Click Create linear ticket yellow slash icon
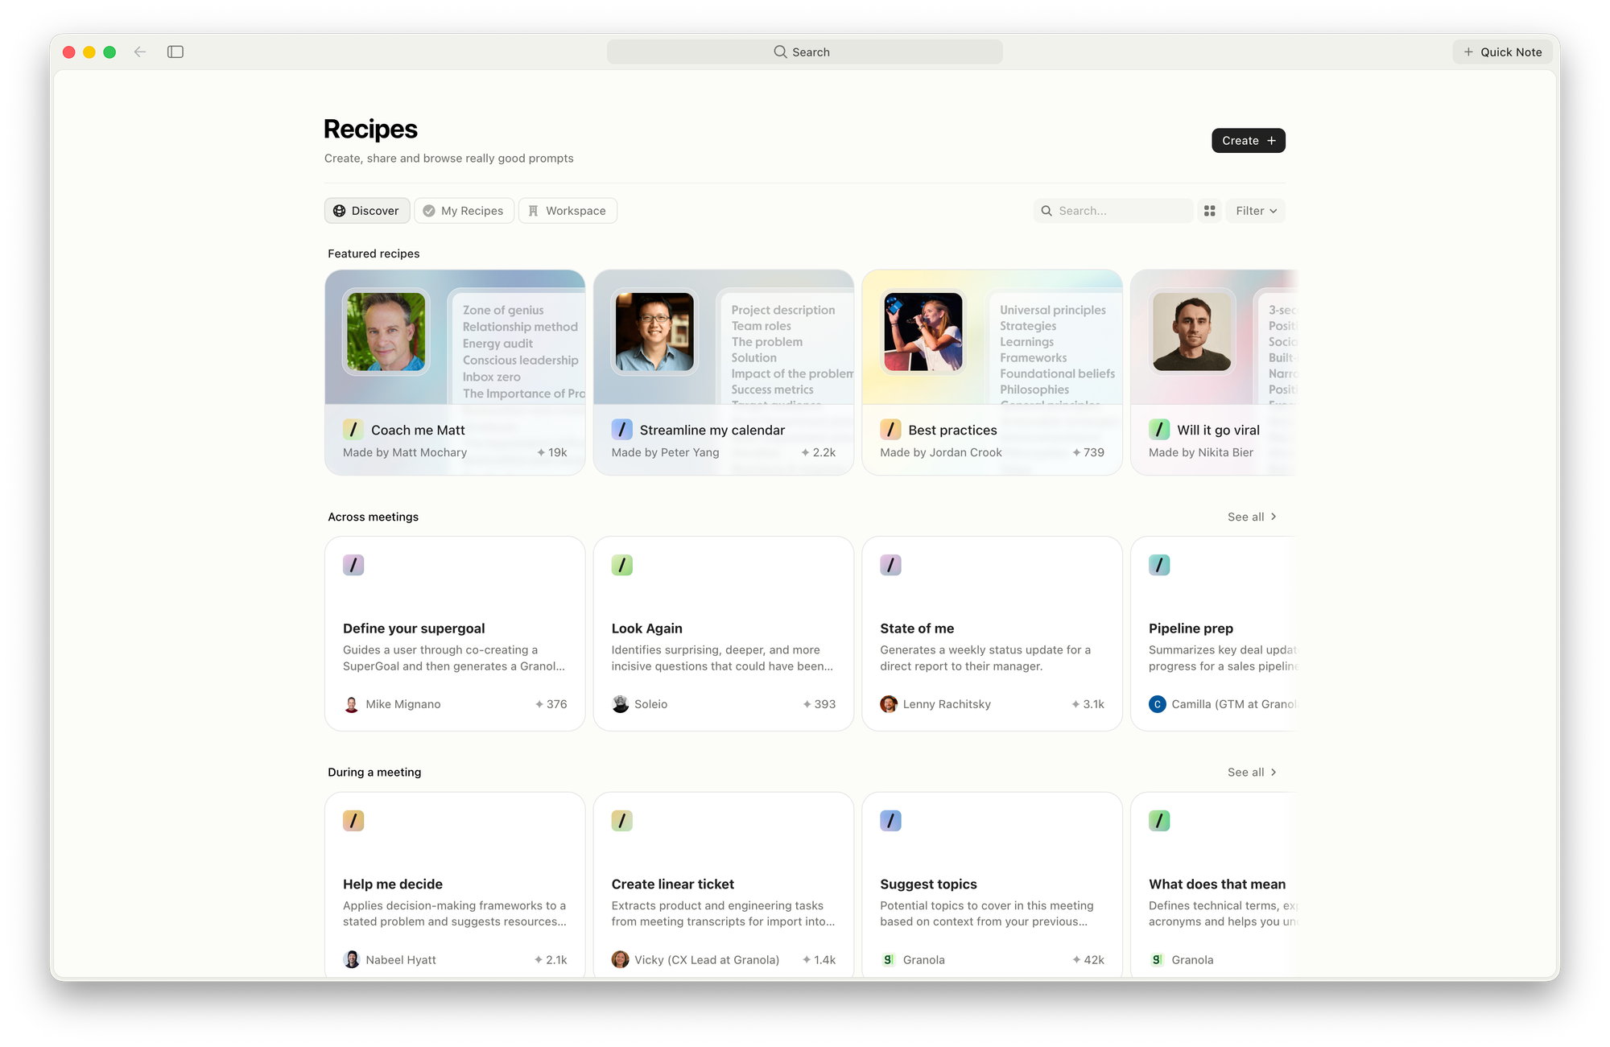1610x1047 pixels. click(621, 821)
